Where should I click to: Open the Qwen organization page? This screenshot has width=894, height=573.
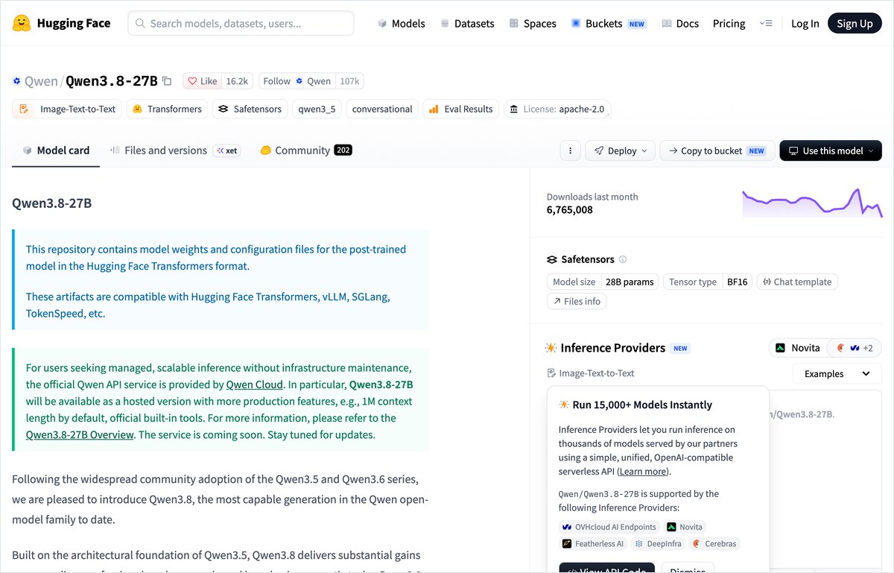(41, 81)
